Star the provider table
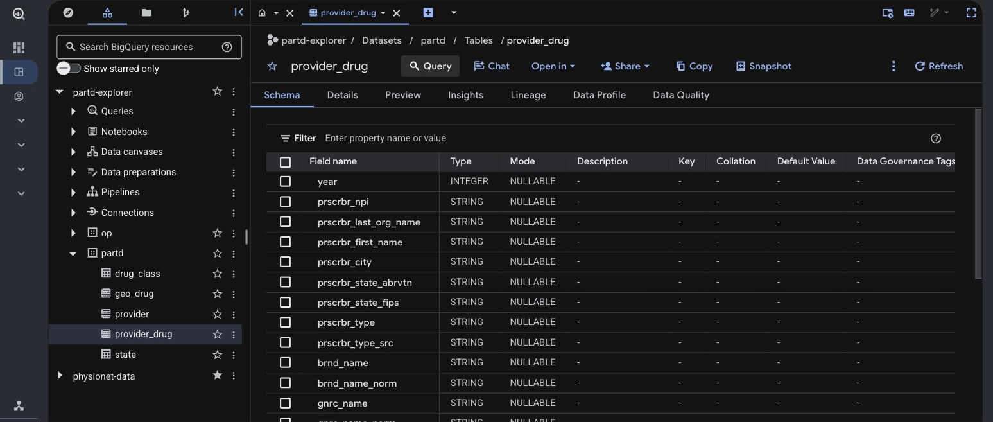This screenshot has height=422, width=993. (x=218, y=314)
